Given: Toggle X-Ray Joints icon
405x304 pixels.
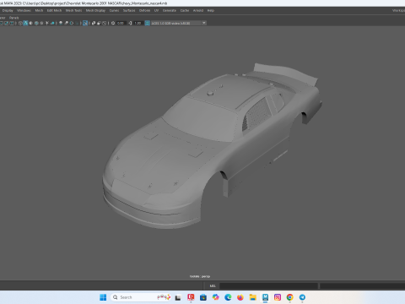Looking at the screenshot, I should [x=104, y=23].
